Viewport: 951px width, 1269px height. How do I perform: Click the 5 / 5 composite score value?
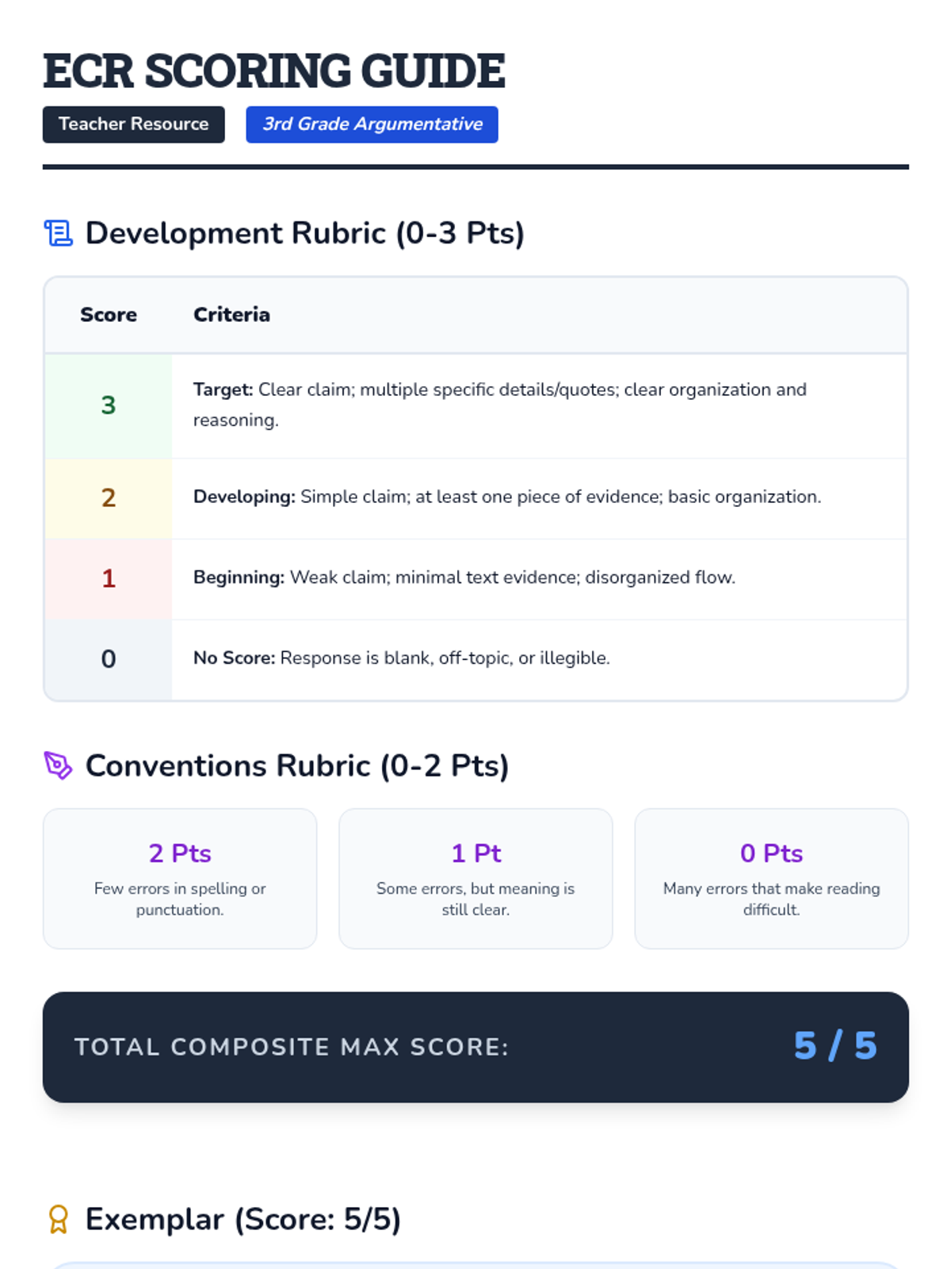pyautogui.click(x=835, y=1046)
